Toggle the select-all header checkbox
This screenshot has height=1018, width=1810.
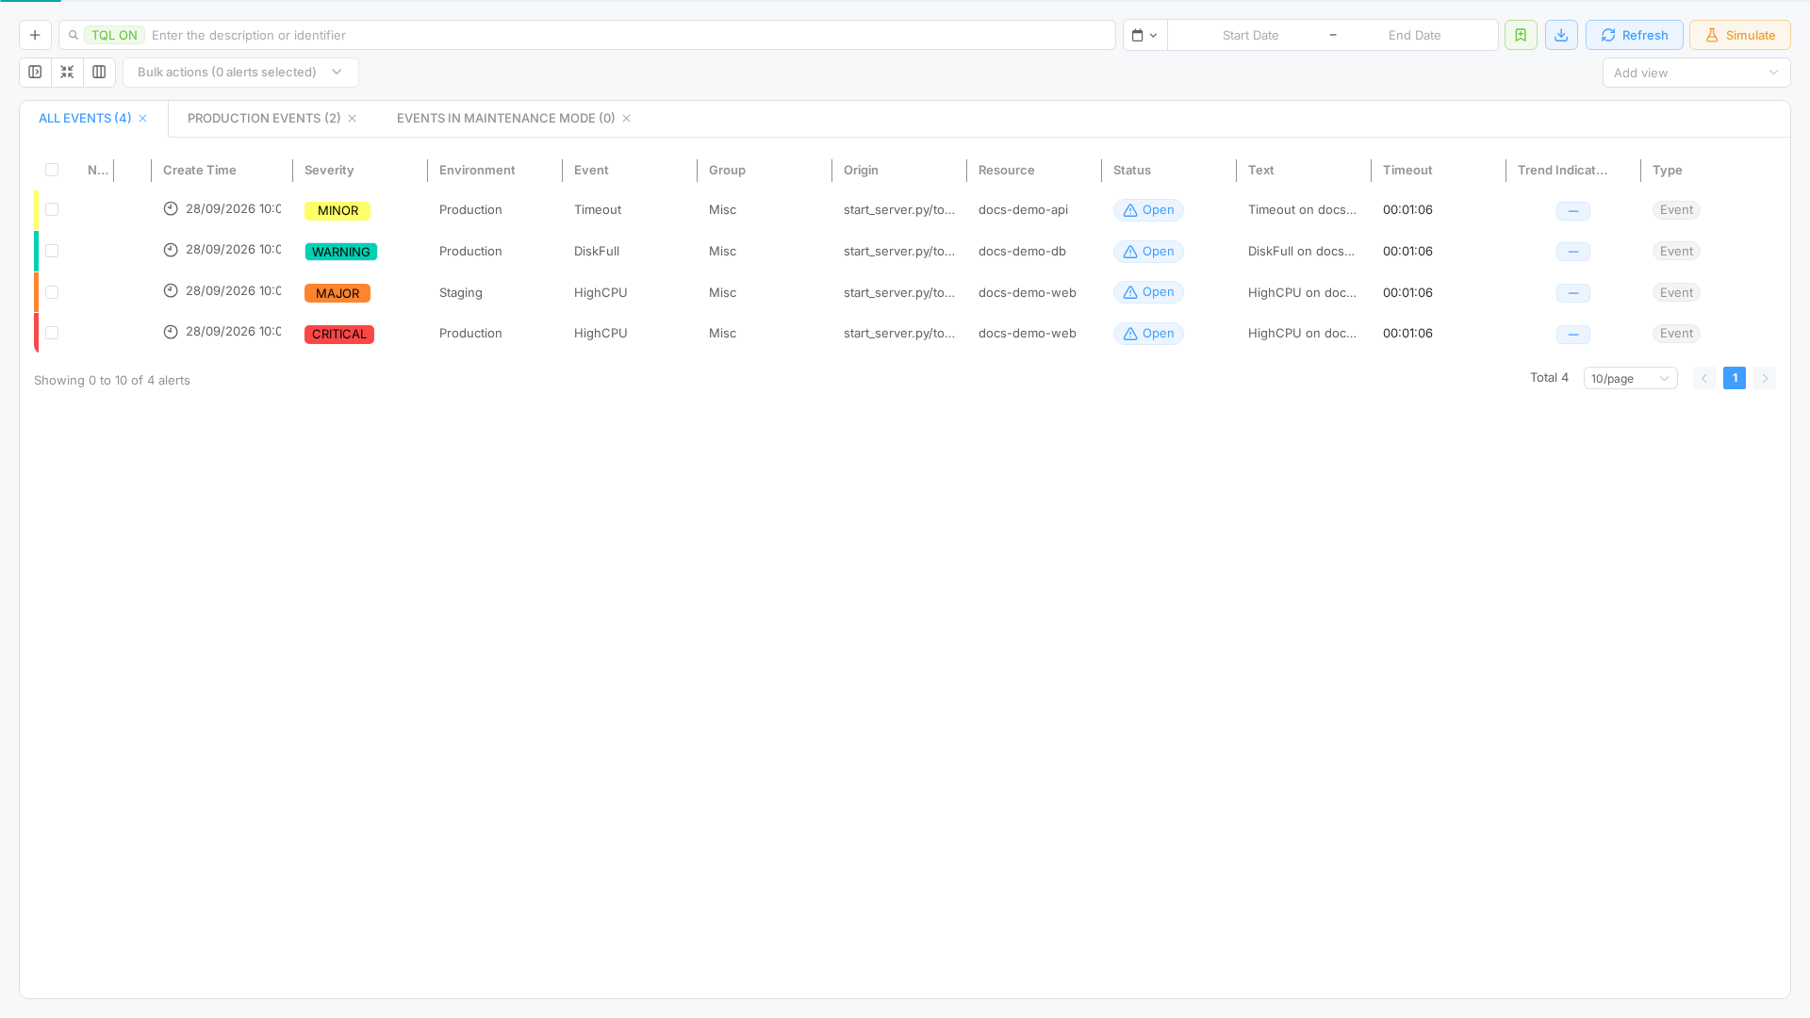coord(52,170)
